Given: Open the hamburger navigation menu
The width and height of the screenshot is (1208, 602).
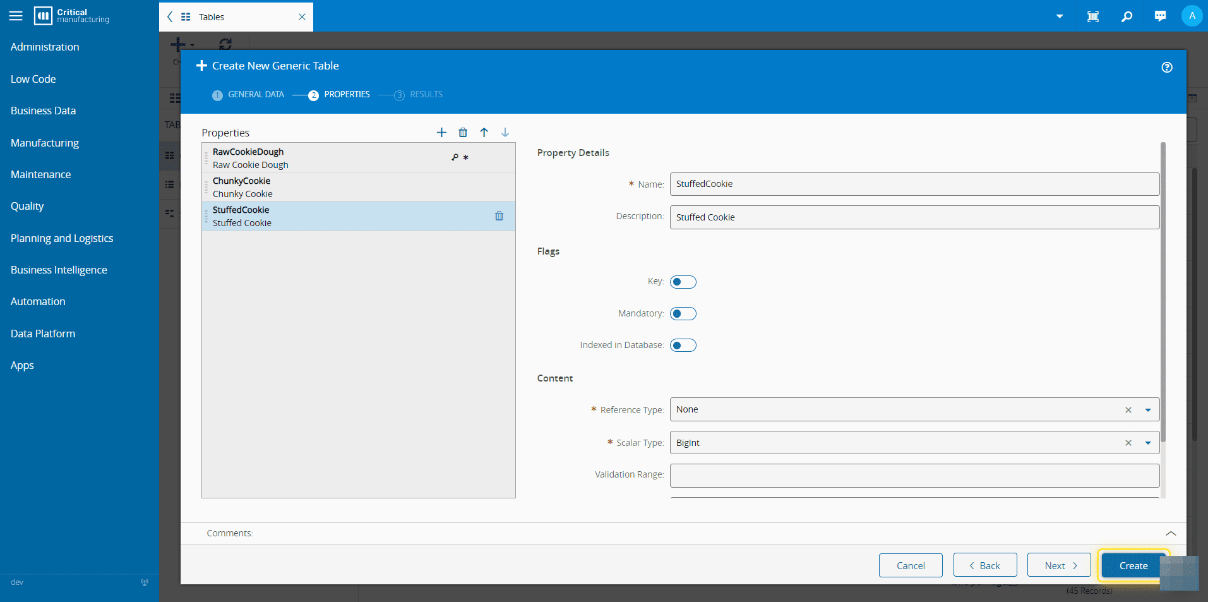Looking at the screenshot, I should 16,16.
